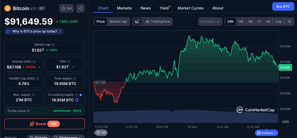Viewport: 297px width, 138px height.
Task: Add Bitcoin to watchlist via star button
Action: (x=66, y=8)
